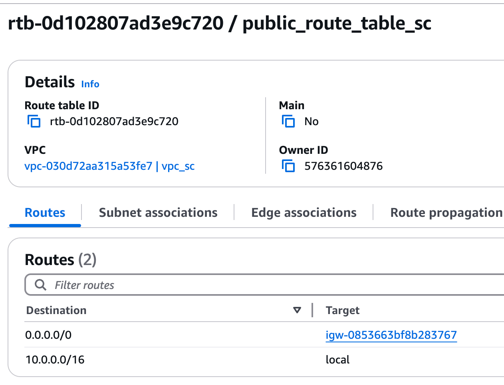Viewport: 504px width, 385px height.
Task: Switch to Subnet associations tab
Action: [x=158, y=213]
